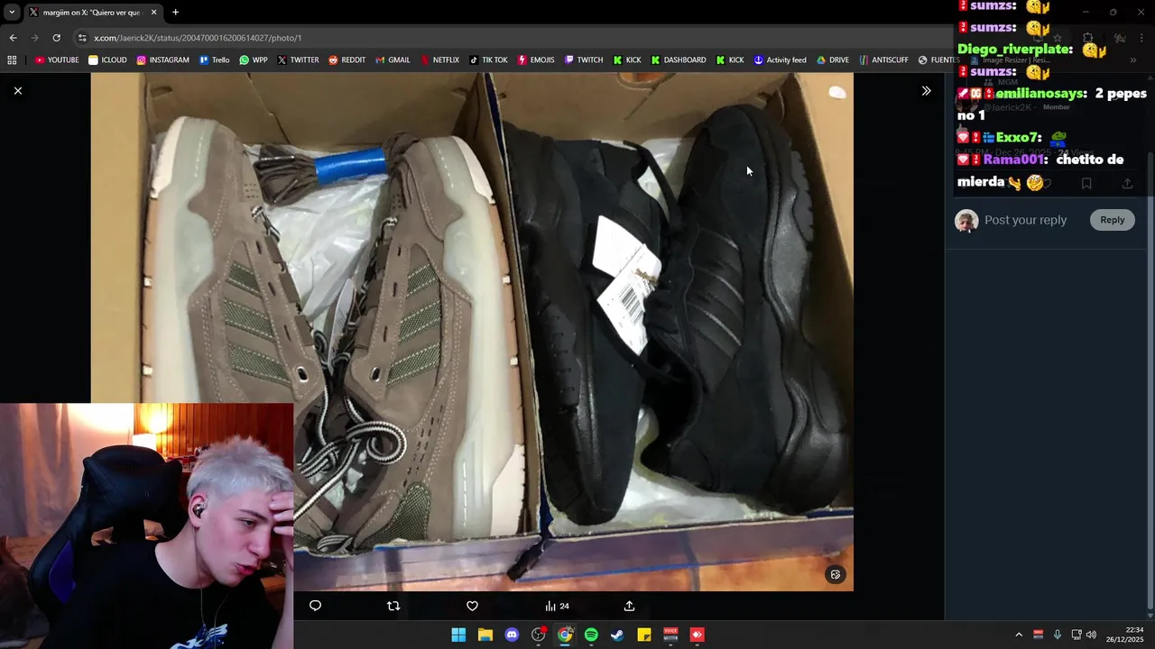
Task: Close the photo viewer with the X icon
Action: click(17, 91)
